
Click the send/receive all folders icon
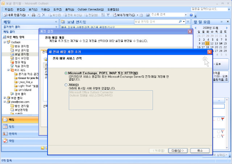coord(141,15)
